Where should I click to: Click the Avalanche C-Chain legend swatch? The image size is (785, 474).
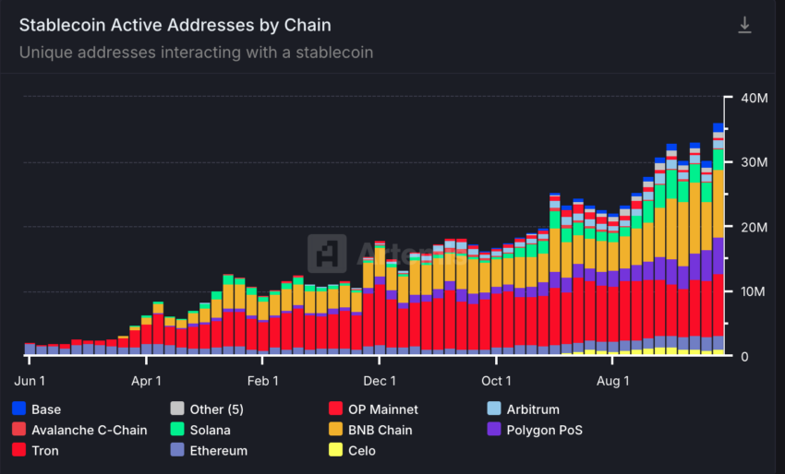click(19, 430)
